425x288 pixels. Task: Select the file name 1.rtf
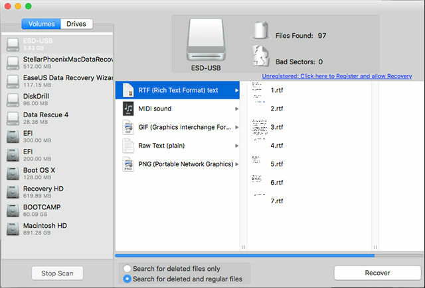coord(277,90)
